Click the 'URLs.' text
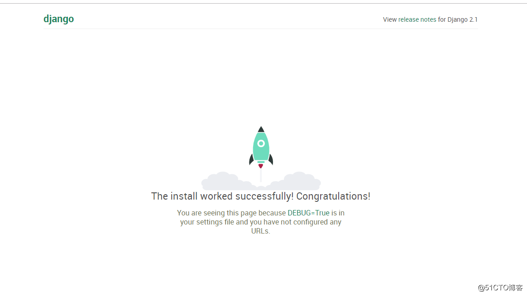This screenshot has width=527, height=296. 260,231
